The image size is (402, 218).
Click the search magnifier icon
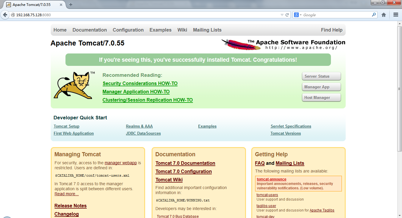pos(374,14)
